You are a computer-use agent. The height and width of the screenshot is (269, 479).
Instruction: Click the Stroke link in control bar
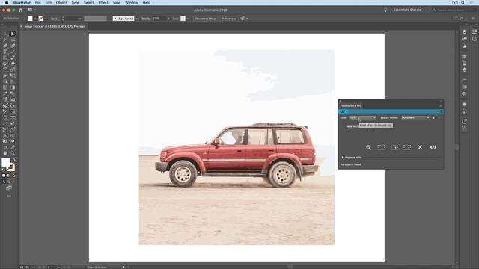[x=55, y=19]
